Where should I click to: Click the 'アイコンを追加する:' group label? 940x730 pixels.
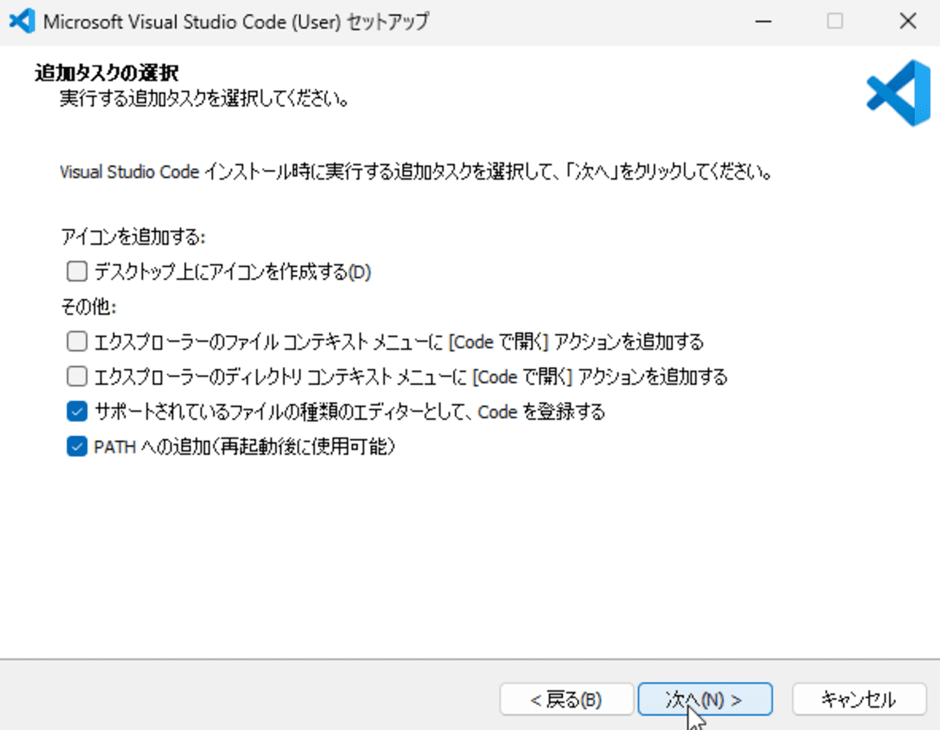pos(132,237)
